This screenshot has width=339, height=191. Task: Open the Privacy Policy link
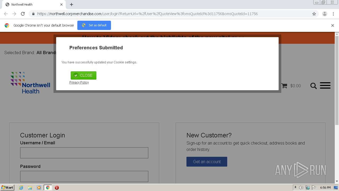(x=79, y=83)
